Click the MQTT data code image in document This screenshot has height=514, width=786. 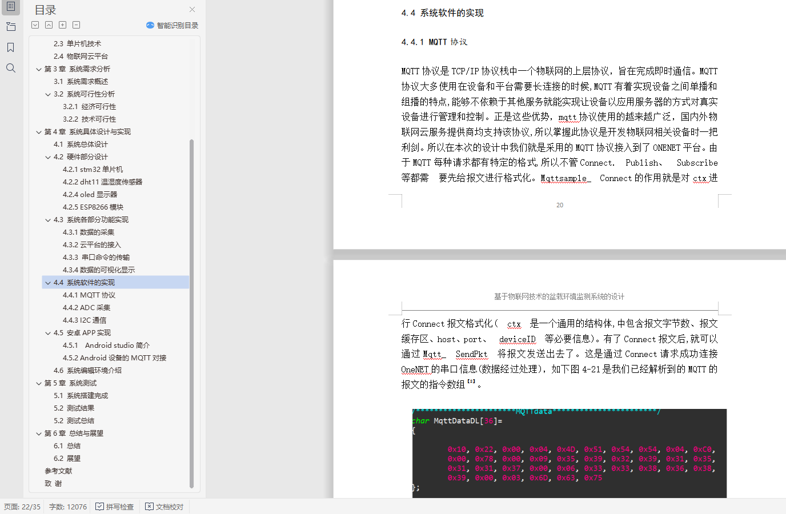pyautogui.click(x=570, y=453)
